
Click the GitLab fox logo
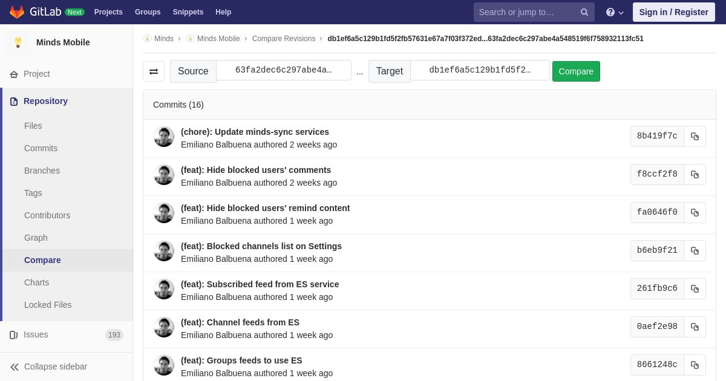pyautogui.click(x=17, y=12)
